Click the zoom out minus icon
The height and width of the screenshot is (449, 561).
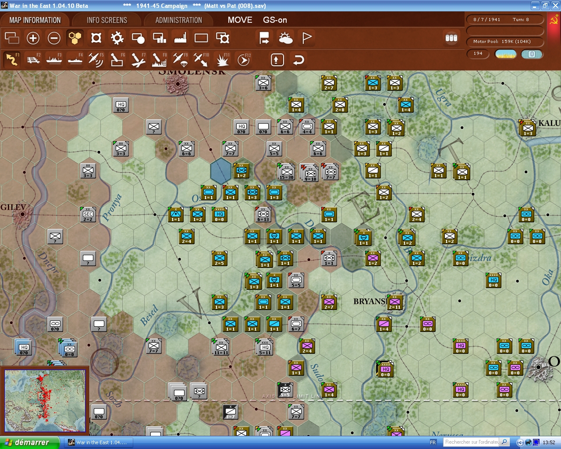point(54,38)
